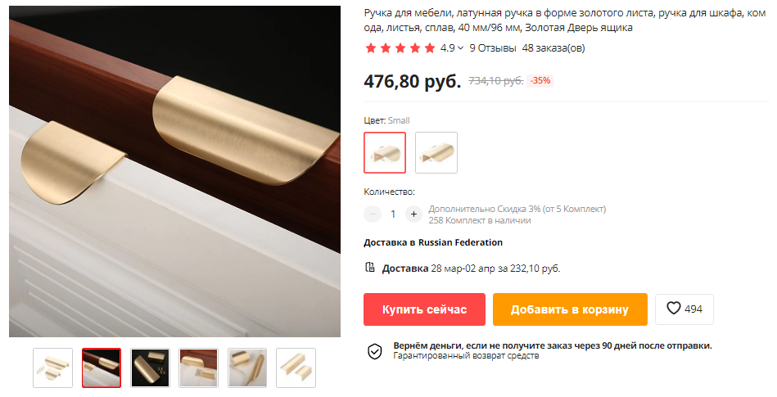Open the main product image

[175, 172]
